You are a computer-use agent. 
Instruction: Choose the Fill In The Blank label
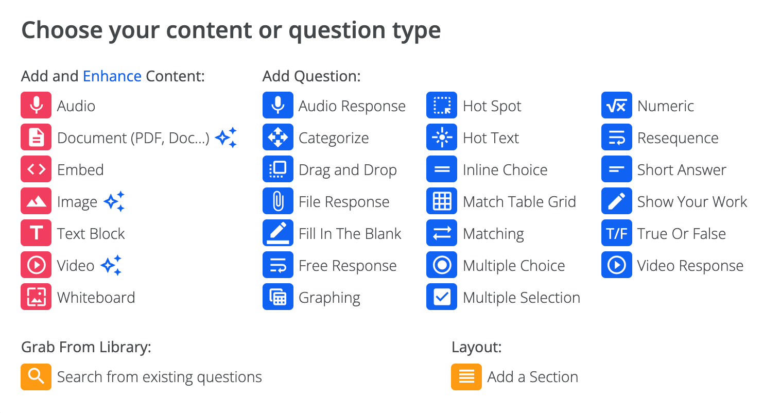click(350, 234)
